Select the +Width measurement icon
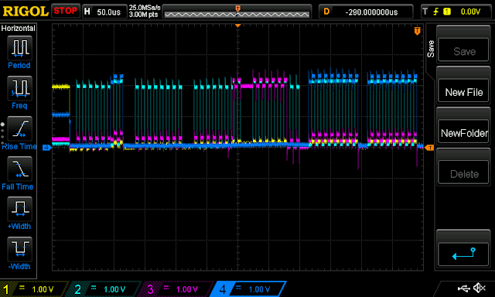Viewport: 495px width, 297px height. click(x=20, y=209)
